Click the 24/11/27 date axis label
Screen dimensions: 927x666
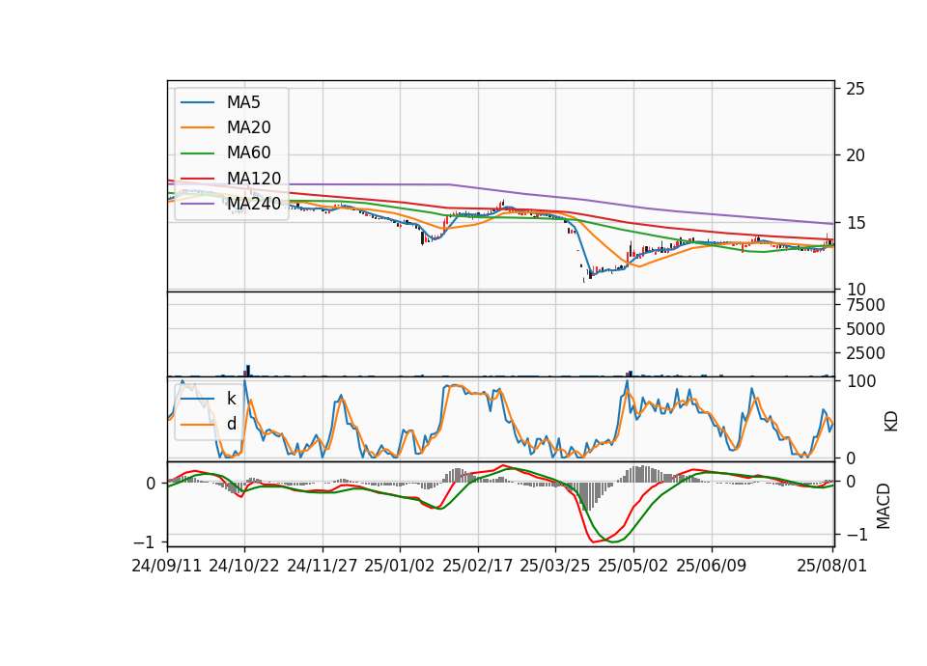(x=323, y=566)
